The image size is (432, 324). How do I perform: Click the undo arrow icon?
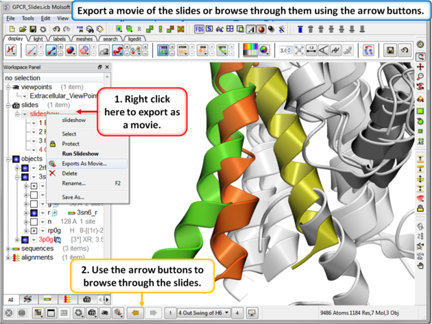pos(56,29)
